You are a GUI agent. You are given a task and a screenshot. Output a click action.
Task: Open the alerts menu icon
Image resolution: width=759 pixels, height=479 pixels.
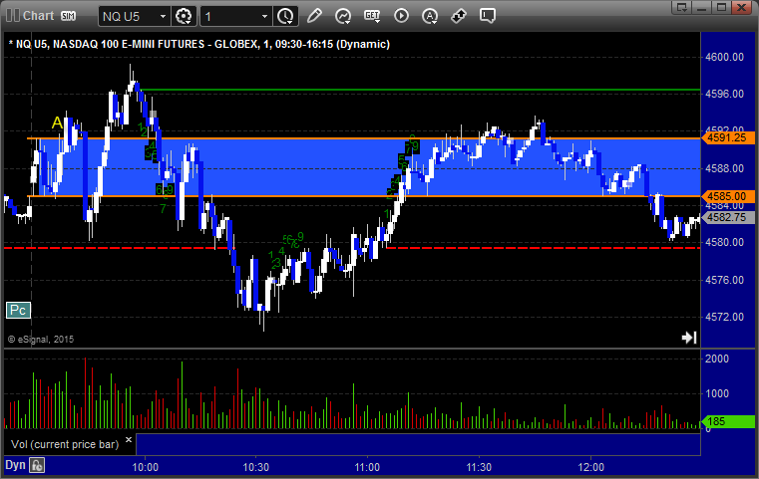point(430,16)
